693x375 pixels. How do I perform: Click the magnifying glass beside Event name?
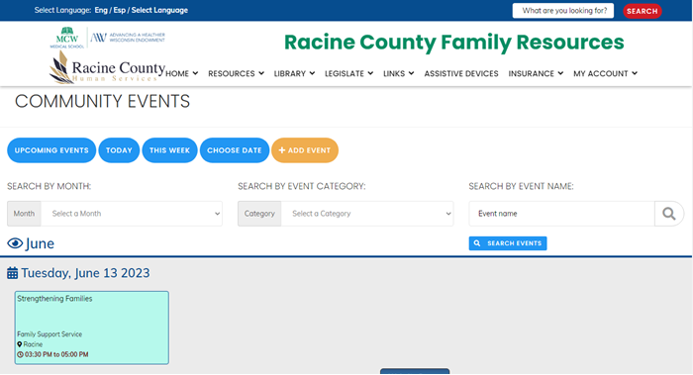(668, 214)
